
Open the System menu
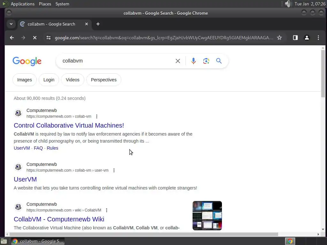pyautogui.click(x=62, y=4)
